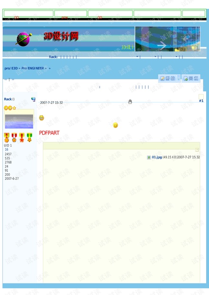The image size is (209, 295).
Task: Click the green-ribbon medal with star
Action: (29, 138)
